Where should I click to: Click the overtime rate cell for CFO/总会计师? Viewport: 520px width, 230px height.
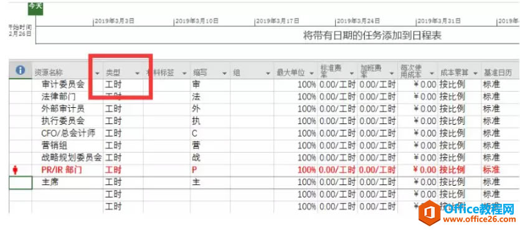pyautogui.click(x=377, y=133)
